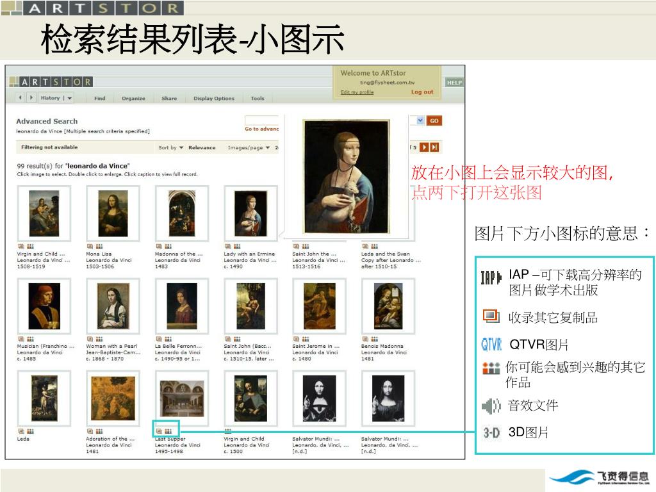Viewport: 656px width, 492px height.
Task: Open Last Supper caption record
Action: pos(177,445)
